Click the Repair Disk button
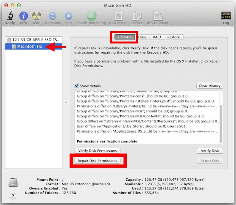236x205 pixels. [210, 161]
